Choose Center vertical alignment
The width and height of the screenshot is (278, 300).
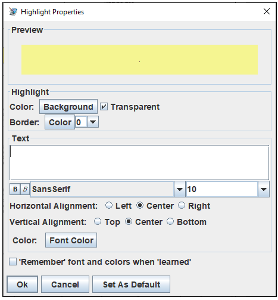(x=129, y=221)
